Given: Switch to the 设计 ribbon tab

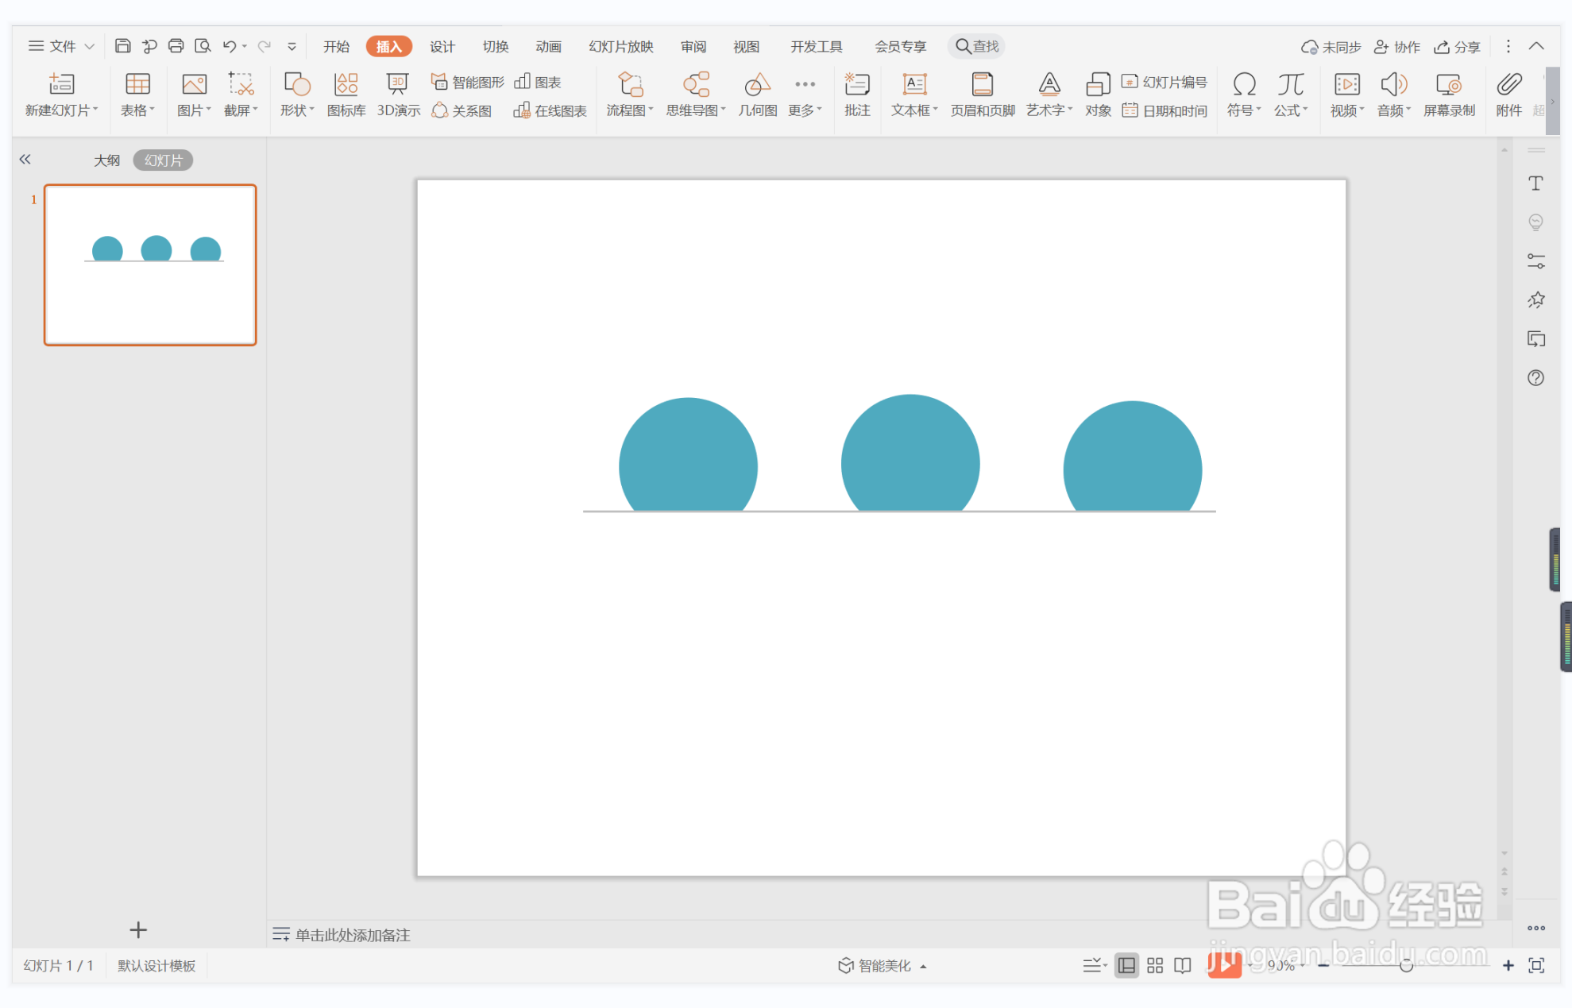Looking at the screenshot, I should point(442,47).
